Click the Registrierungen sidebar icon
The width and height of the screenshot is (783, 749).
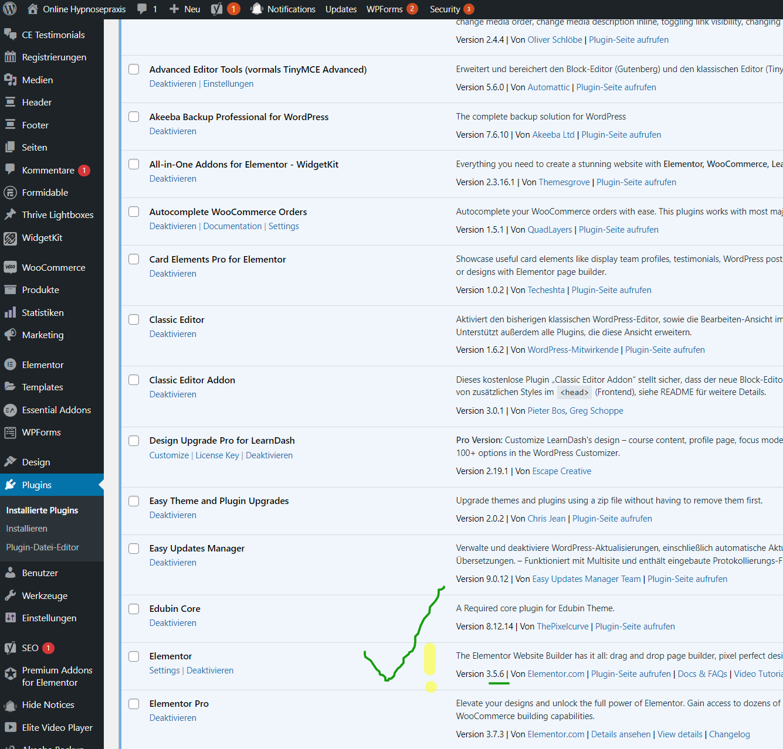[10, 57]
